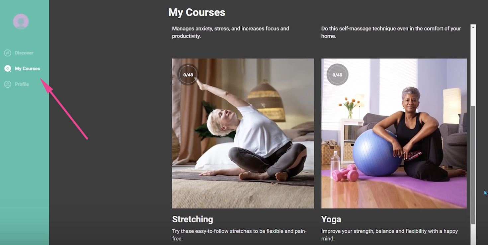This screenshot has width=488, height=245.
Task: Click the anxiety and stress course description
Action: click(231, 32)
